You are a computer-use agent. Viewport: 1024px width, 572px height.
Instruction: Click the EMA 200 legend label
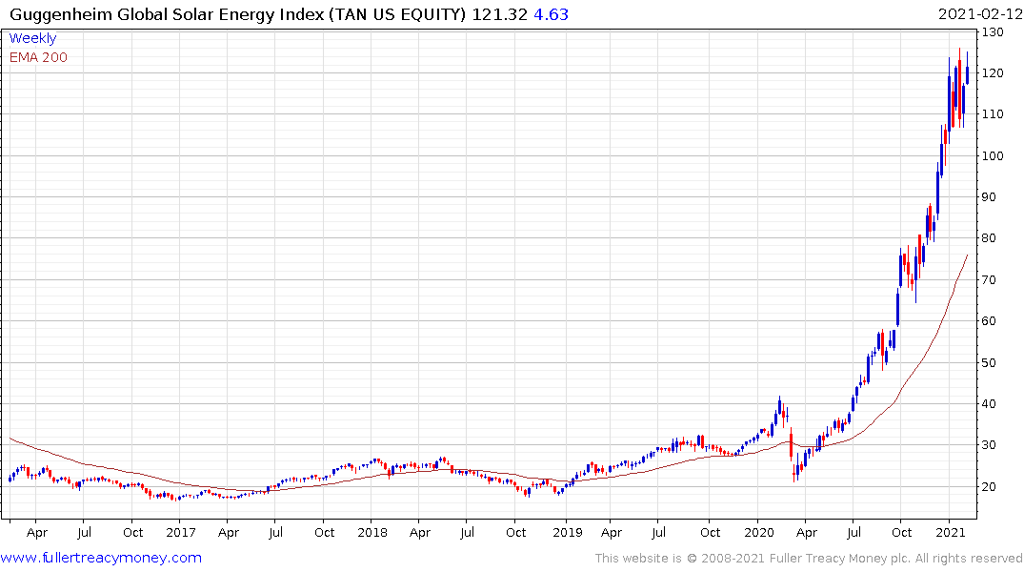[38, 57]
